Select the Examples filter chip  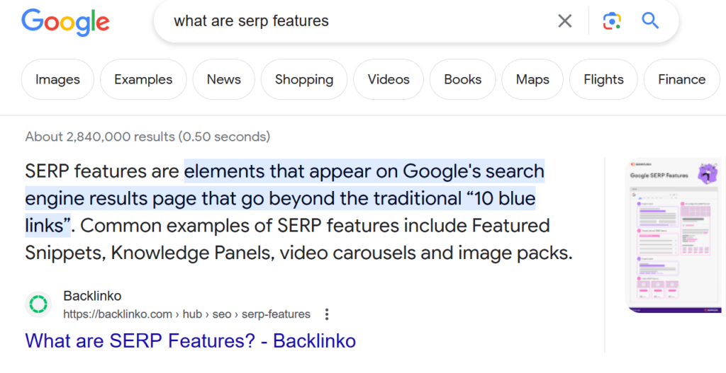click(143, 79)
